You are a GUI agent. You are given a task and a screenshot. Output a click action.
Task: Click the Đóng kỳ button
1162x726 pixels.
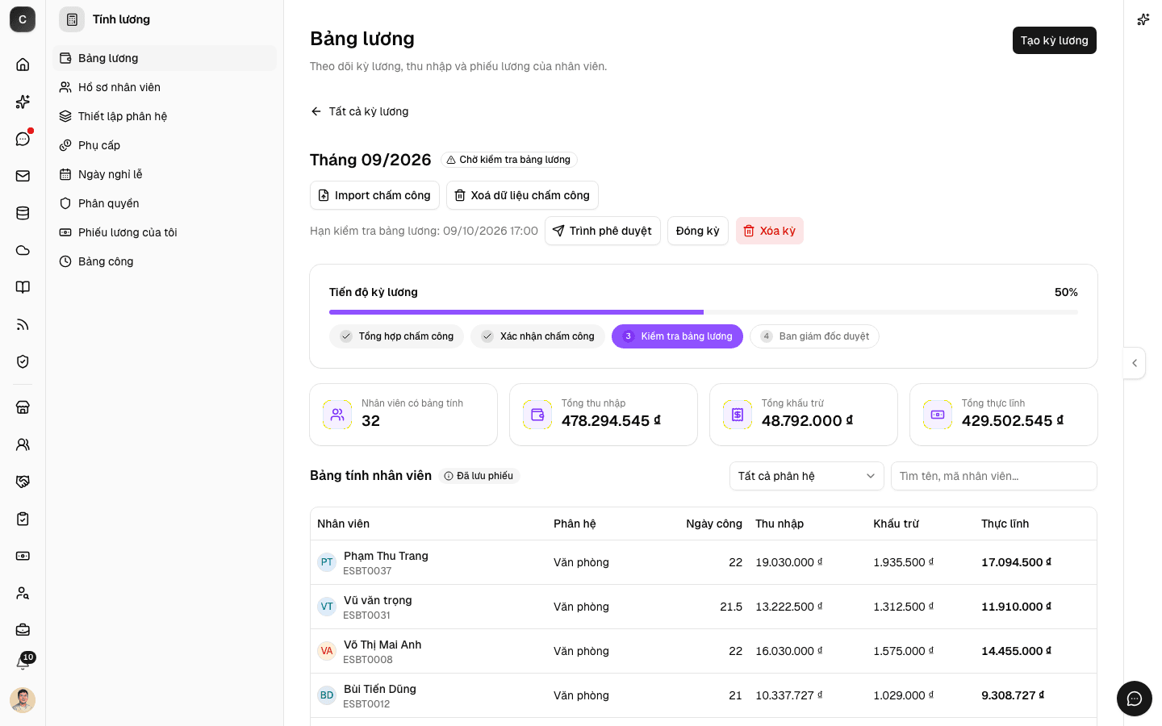[x=698, y=231]
